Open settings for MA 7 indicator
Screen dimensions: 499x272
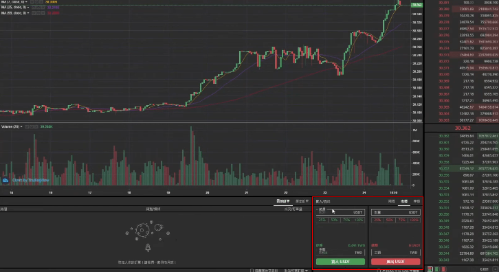[36, 2]
